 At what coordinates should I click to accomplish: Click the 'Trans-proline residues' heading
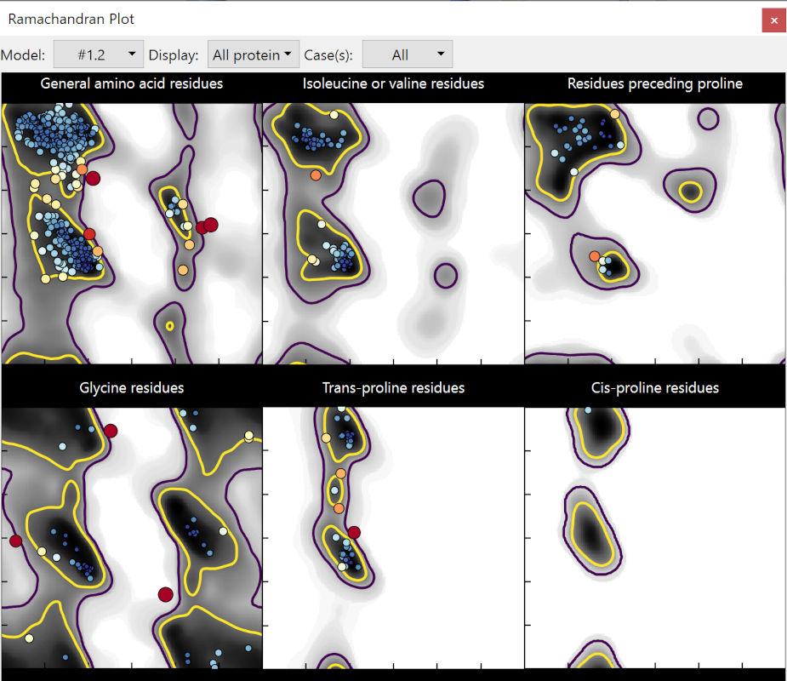(x=393, y=387)
